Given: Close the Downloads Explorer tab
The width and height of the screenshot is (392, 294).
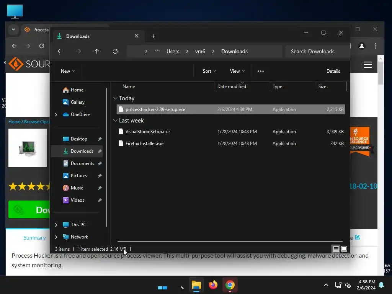Looking at the screenshot, I should [x=137, y=36].
